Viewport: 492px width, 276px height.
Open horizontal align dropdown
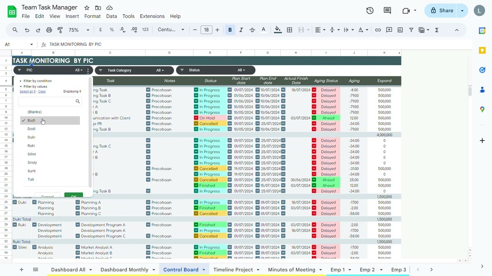coord(320,30)
